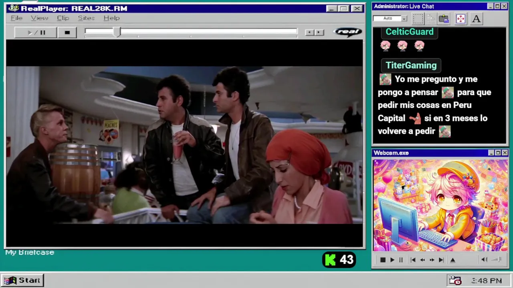Click the RealPlayer title bar icon

(x=13, y=8)
